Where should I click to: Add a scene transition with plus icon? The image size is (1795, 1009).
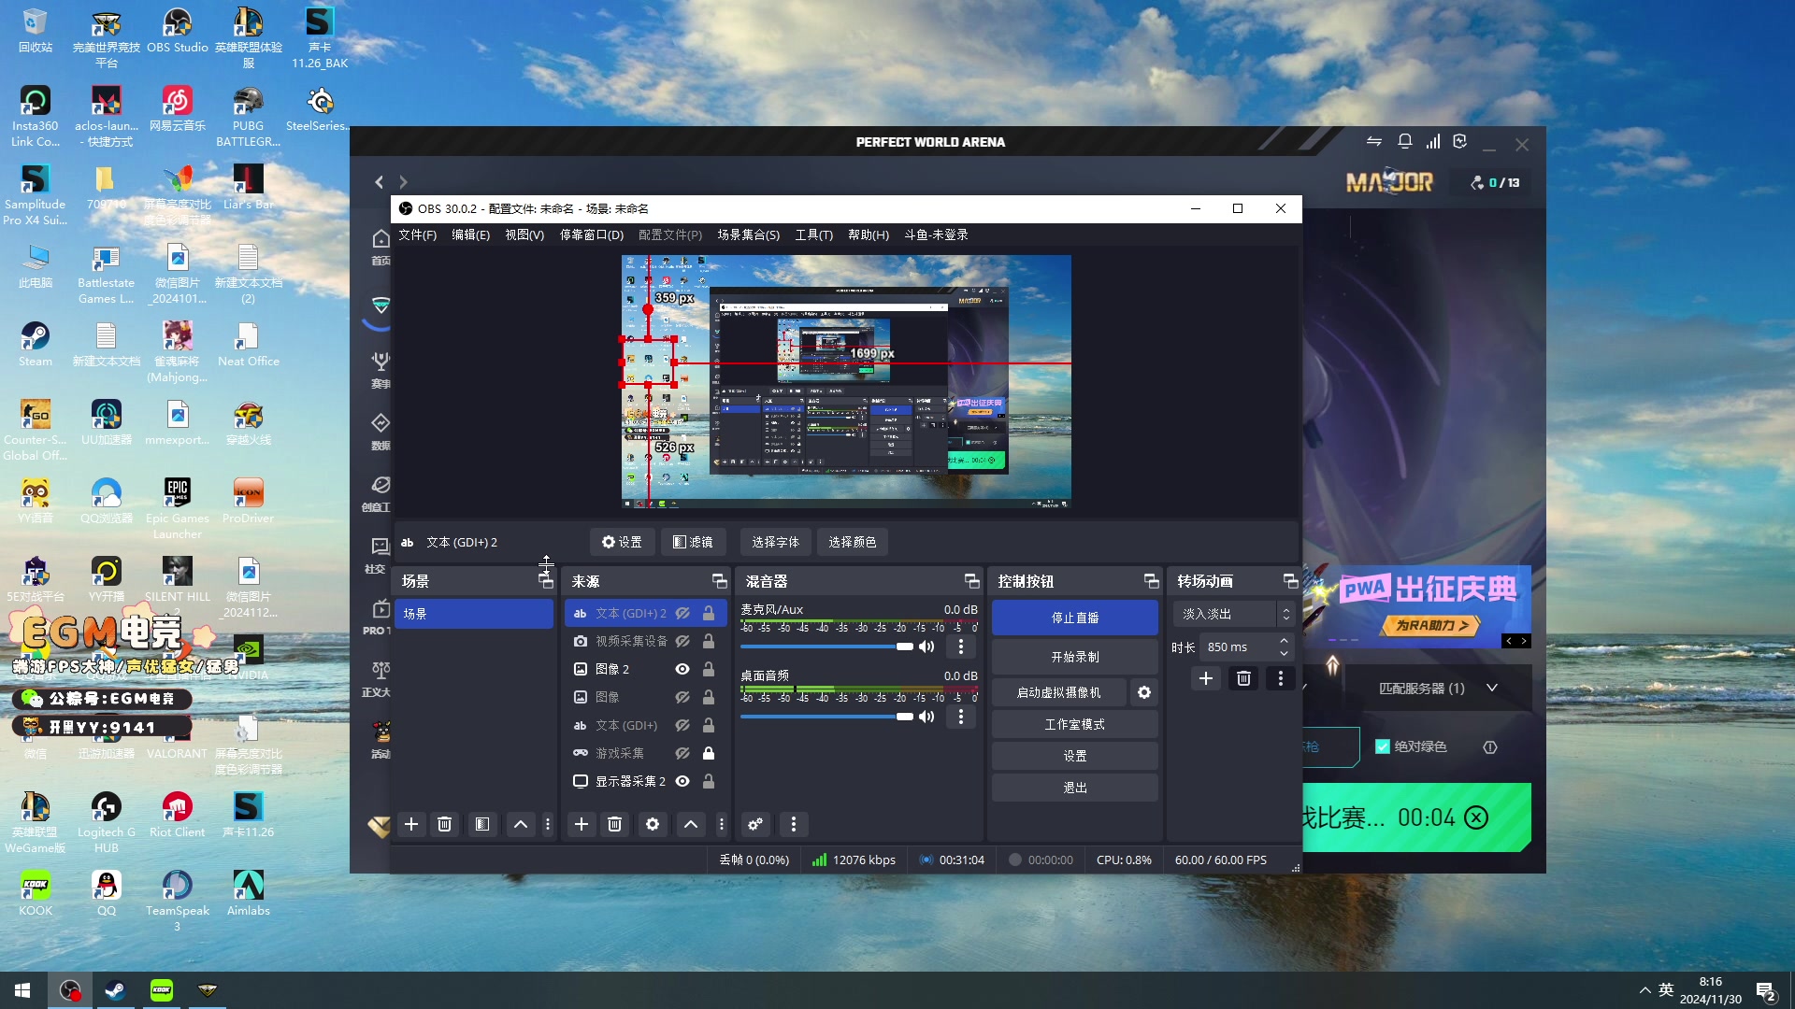[1206, 678]
